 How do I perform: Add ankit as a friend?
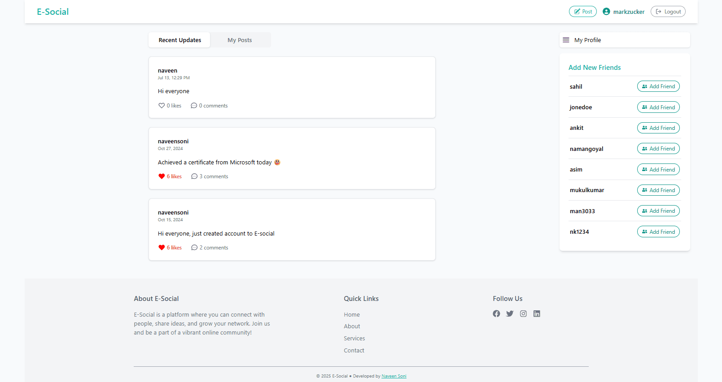point(658,128)
